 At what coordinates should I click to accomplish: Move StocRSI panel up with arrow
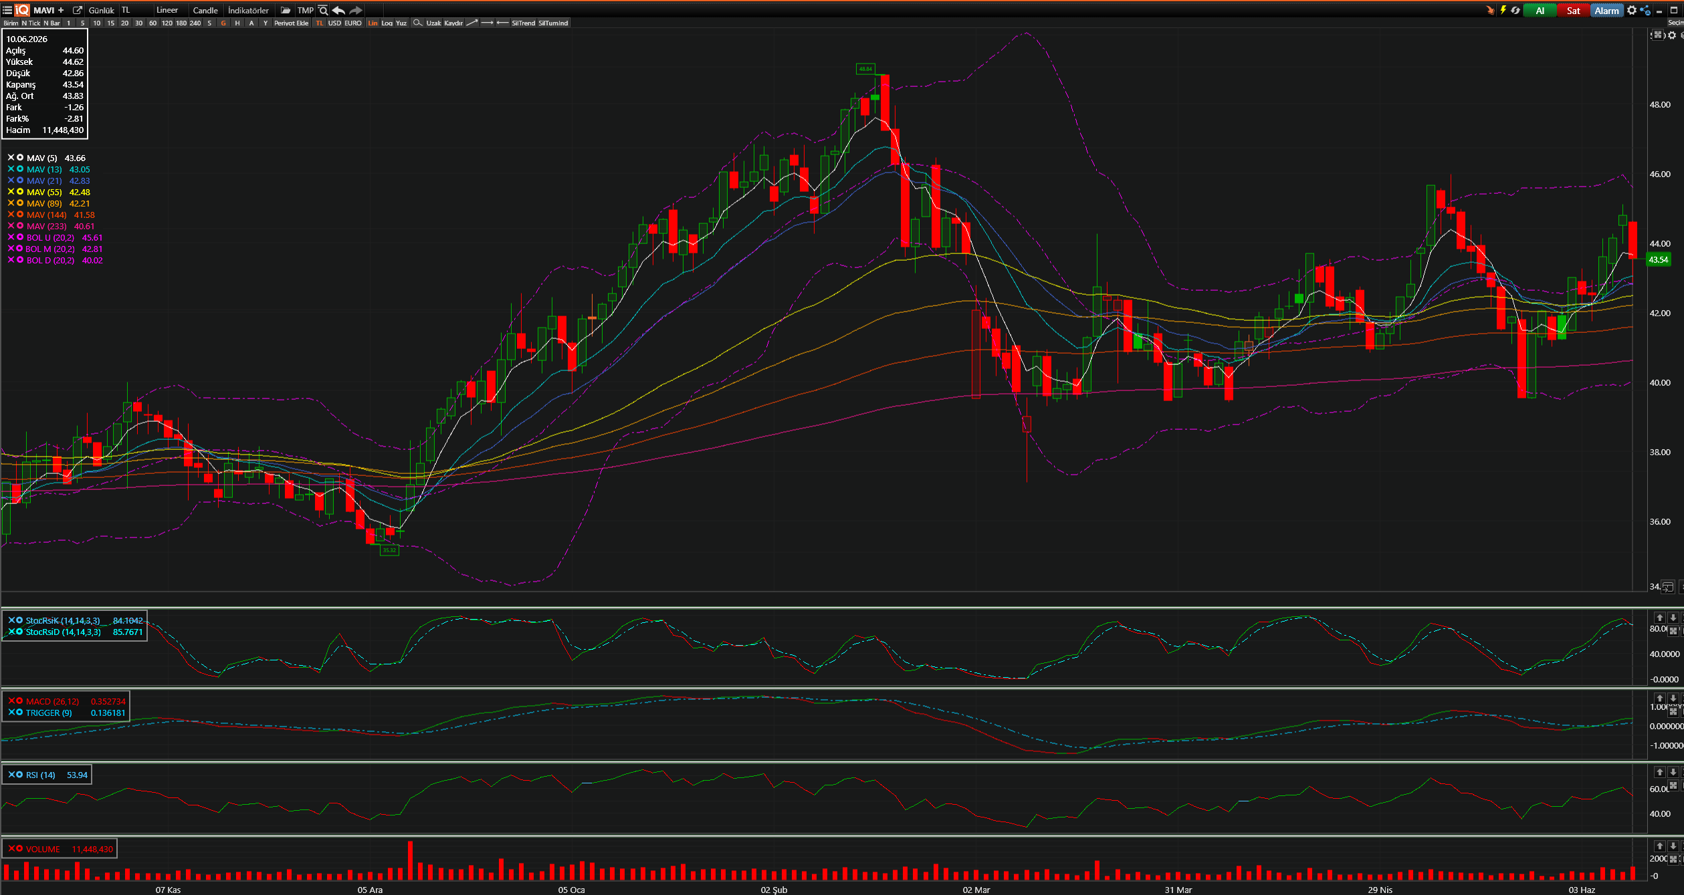1659,618
